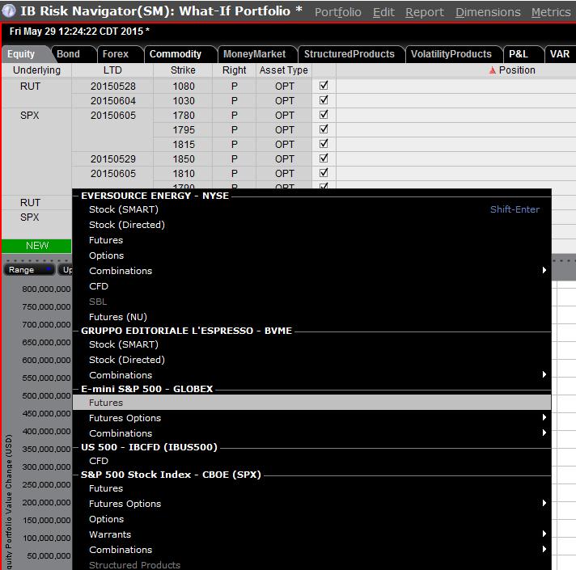This screenshot has height=570, width=576.
Task: Open the Report menu
Action: pyautogui.click(x=424, y=12)
